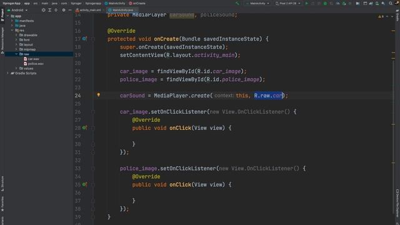The height and width of the screenshot is (225, 400).
Task: Open Device File Explorer on right edge
Action: (x=397, y=202)
